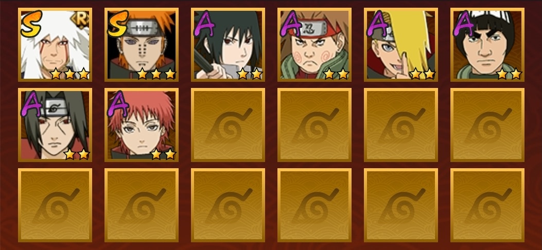This screenshot has height=250, width=542.
Task: Open bottom-row empty slot in the fifth column
Action: click(x=400, y=205)
